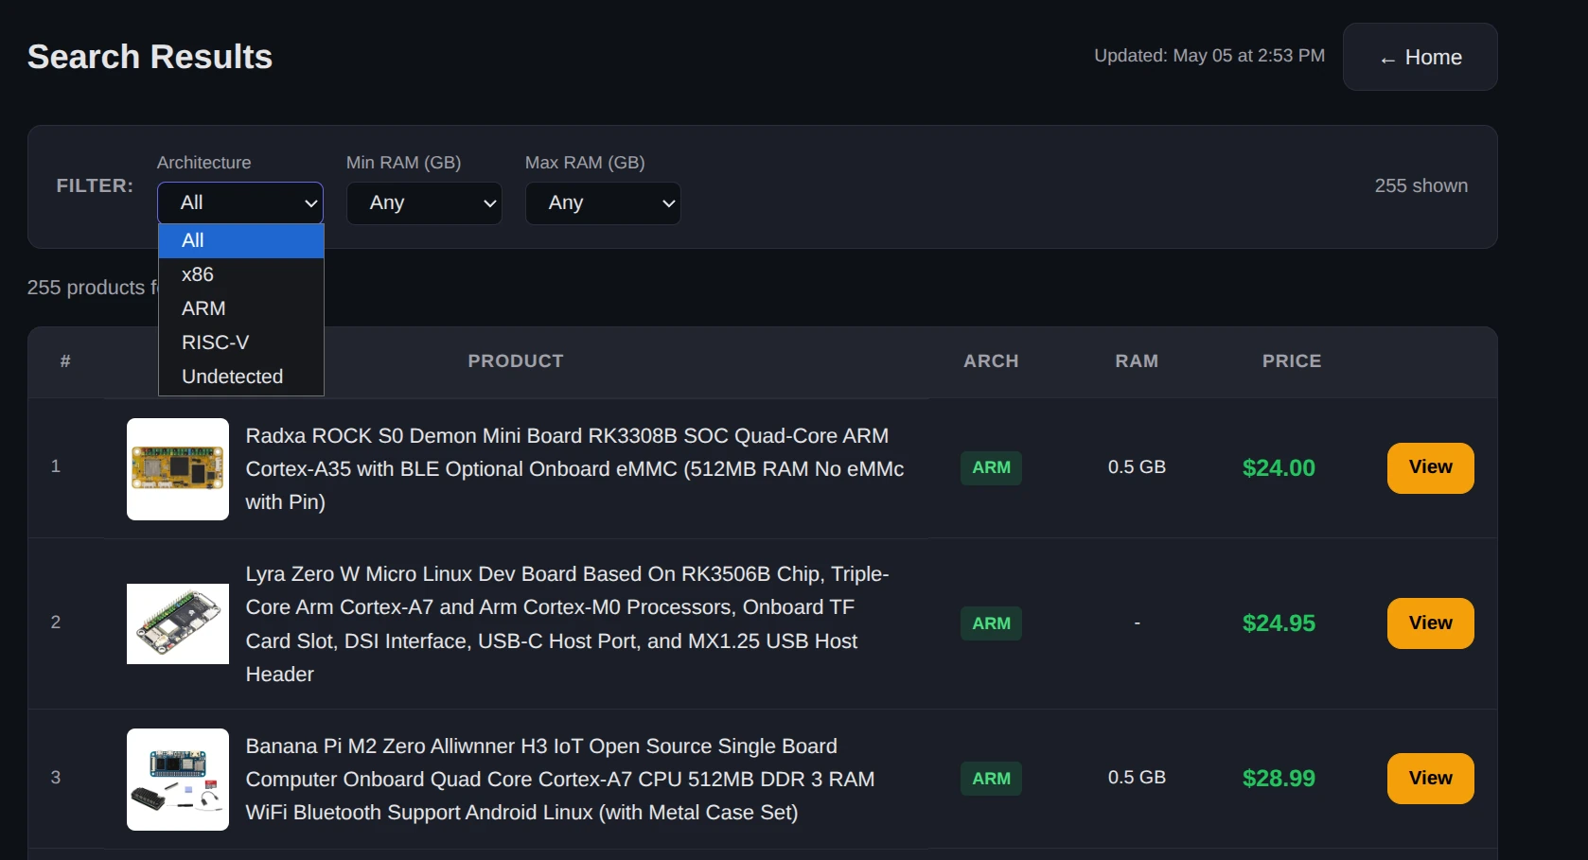Screen dimensions: 1588x860
Task: Click the Banana Pi M2 Zero product title
Action: [560, 780]
